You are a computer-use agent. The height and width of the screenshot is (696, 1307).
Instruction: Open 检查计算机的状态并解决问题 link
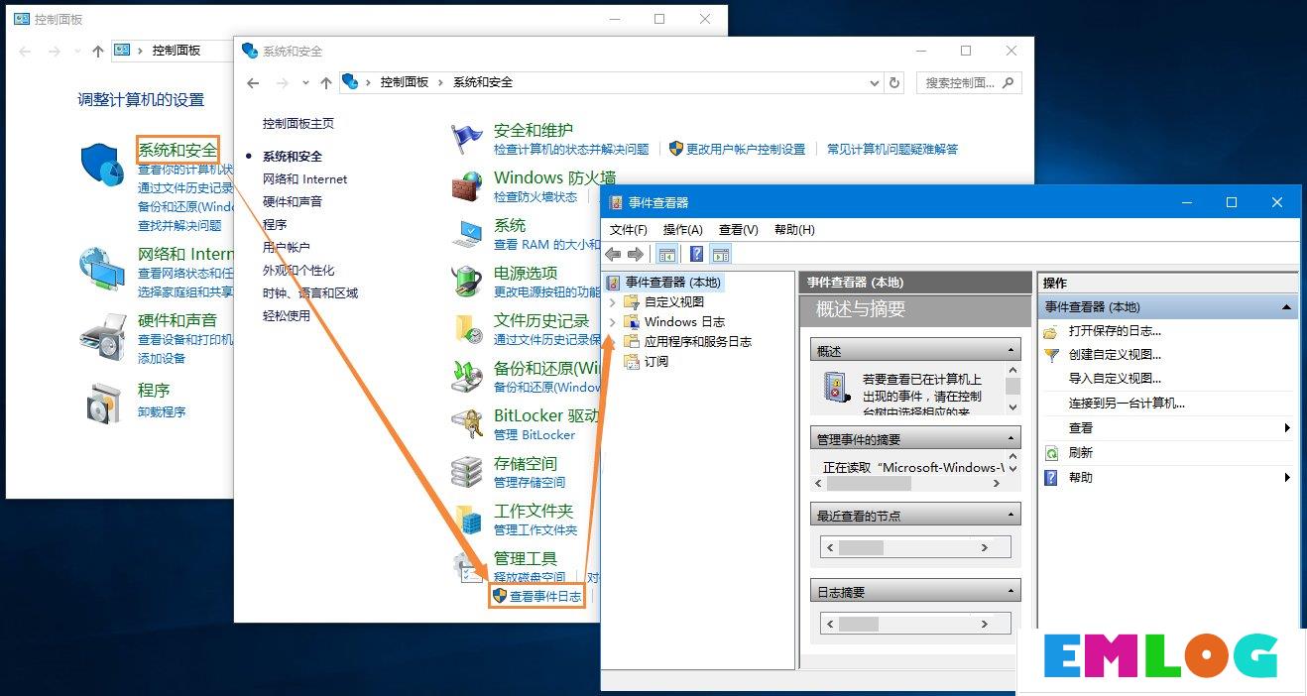(x=571, y=150)
